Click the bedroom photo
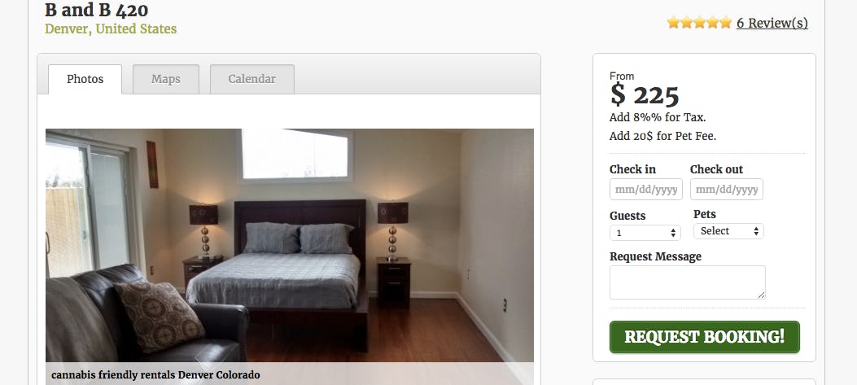 [x=290, y=246]
